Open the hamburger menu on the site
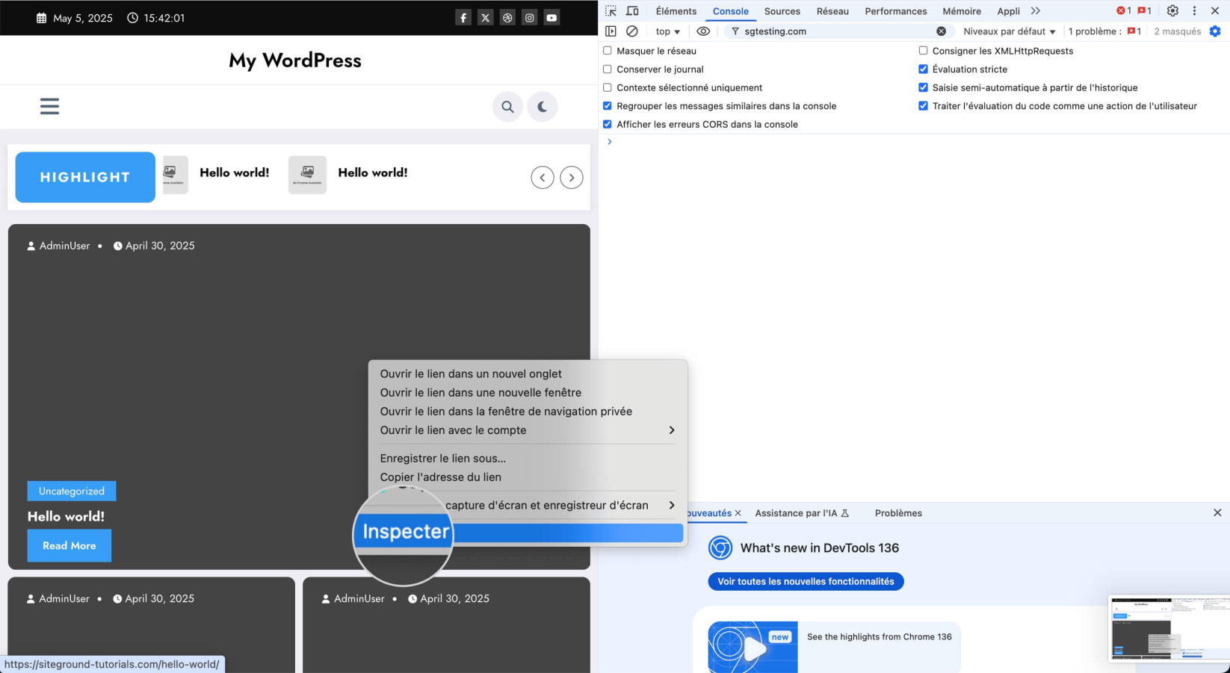This screenshot has width=1230, height=673. (x=49, y=106)
